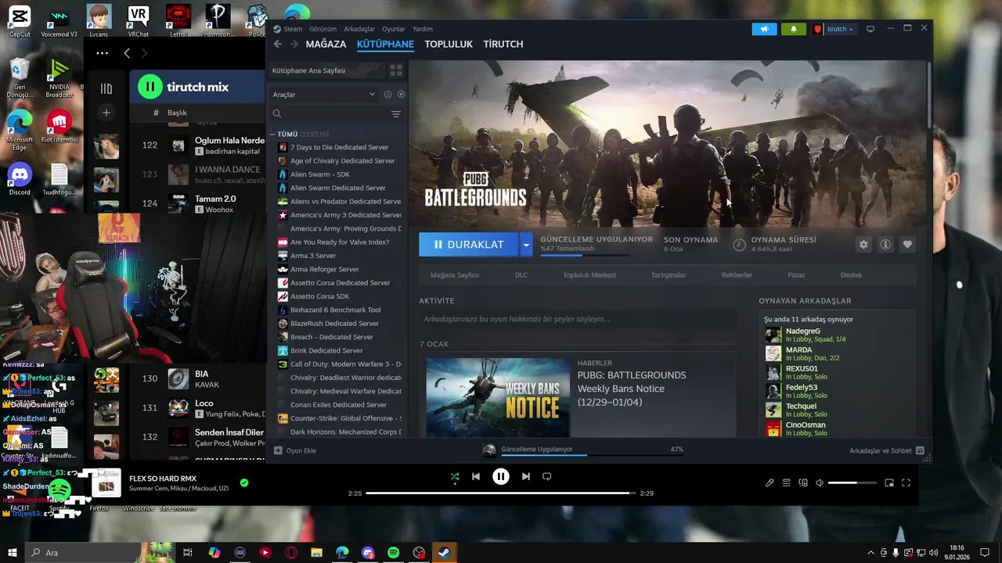Open the Arkadaşlar menu

coord(359,29)
